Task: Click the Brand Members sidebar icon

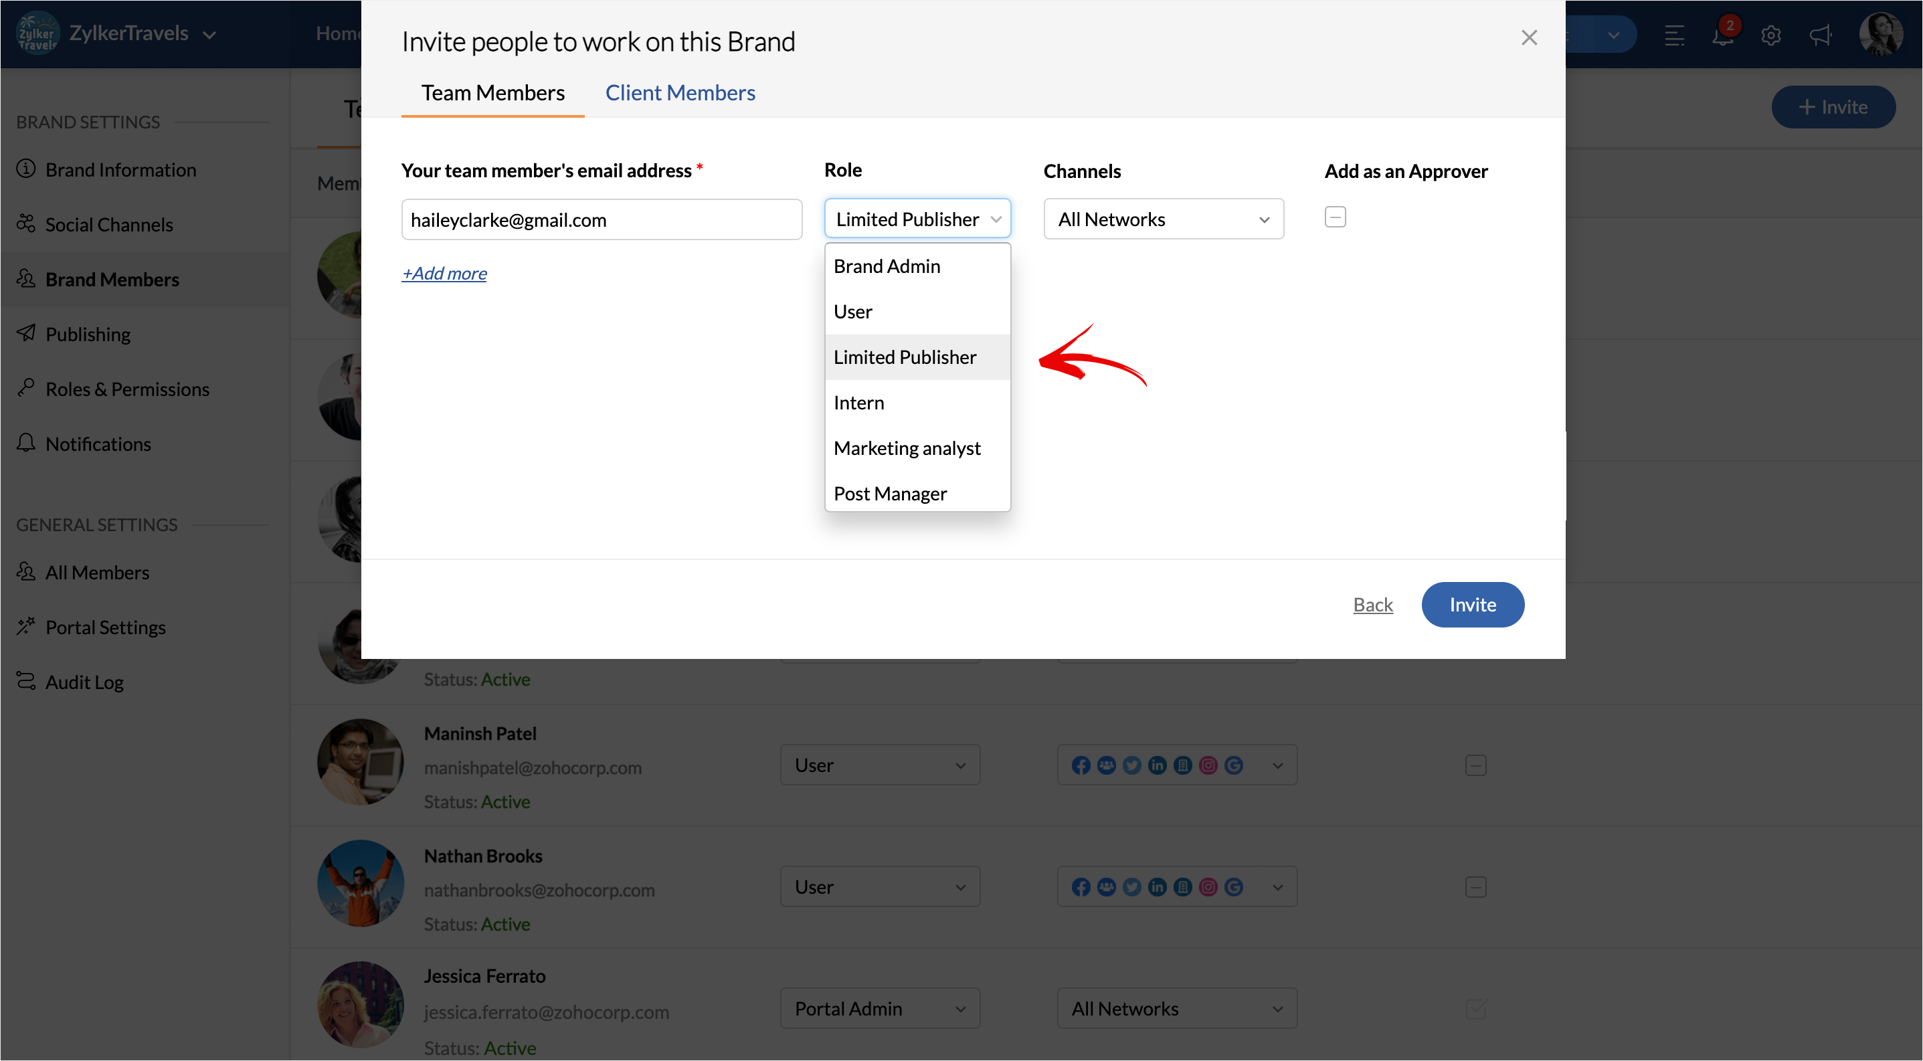Action: tap(26, 278)
